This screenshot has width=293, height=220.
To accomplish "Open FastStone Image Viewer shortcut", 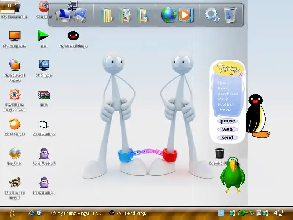I will [14, 100].
